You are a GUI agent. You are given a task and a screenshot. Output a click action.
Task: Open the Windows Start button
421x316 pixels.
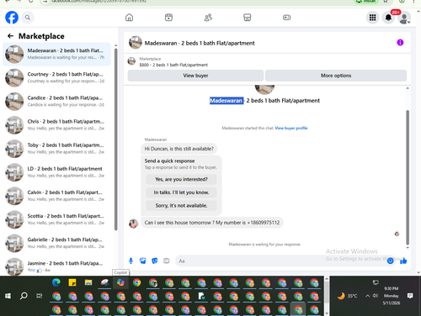point(8,296)
